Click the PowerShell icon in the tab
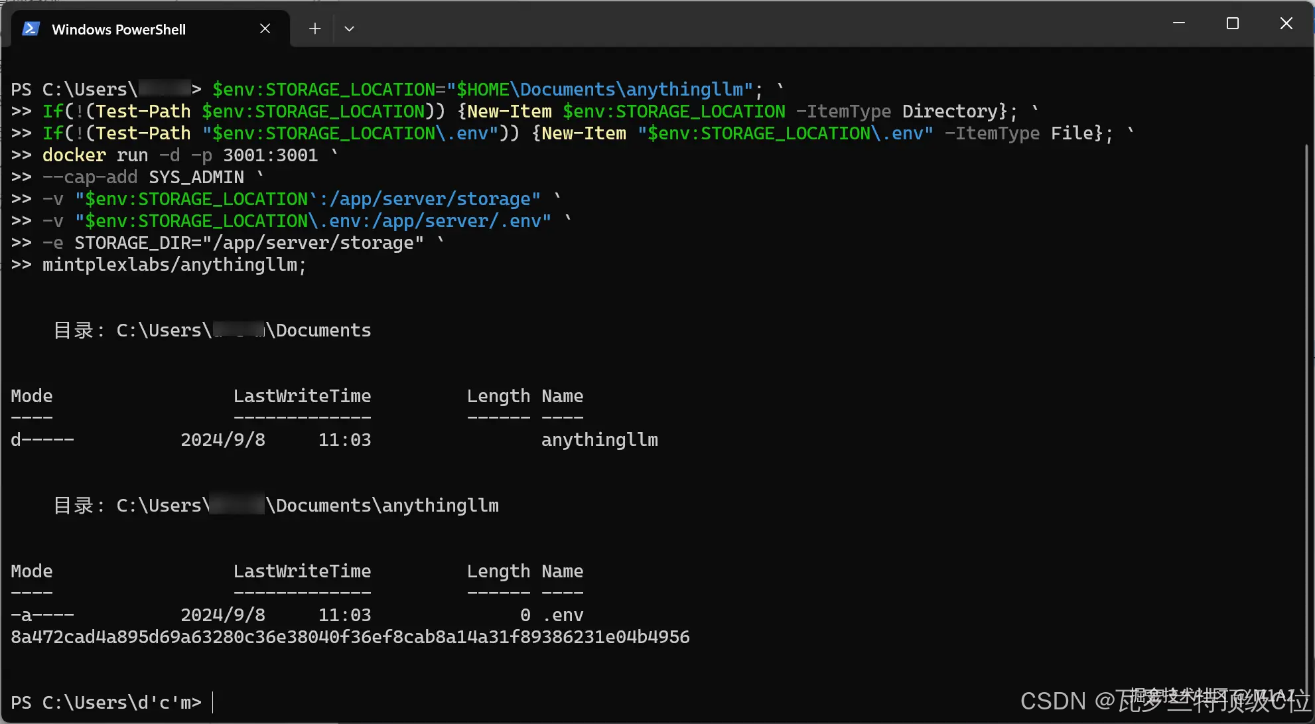The image size is (1315, 724). [31, 29]
